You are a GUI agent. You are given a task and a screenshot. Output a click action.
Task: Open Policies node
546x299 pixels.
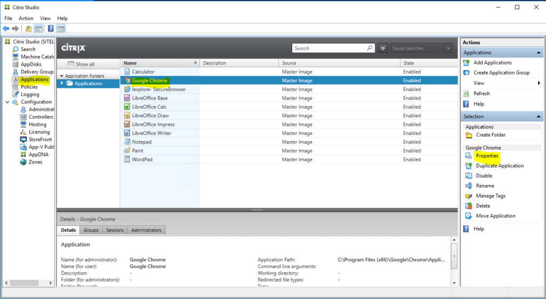click(29, 87)
